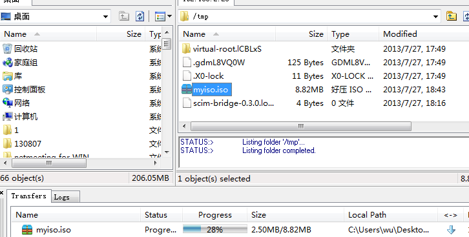Click the local pane scroll right arrow
The image size is (469, 237).
pos(155,163)
